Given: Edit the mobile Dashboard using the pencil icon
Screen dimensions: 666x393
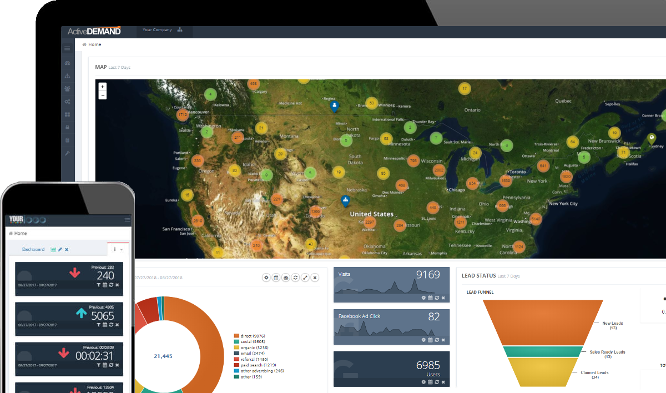Looking at the screenshot, I should [60, 249].
